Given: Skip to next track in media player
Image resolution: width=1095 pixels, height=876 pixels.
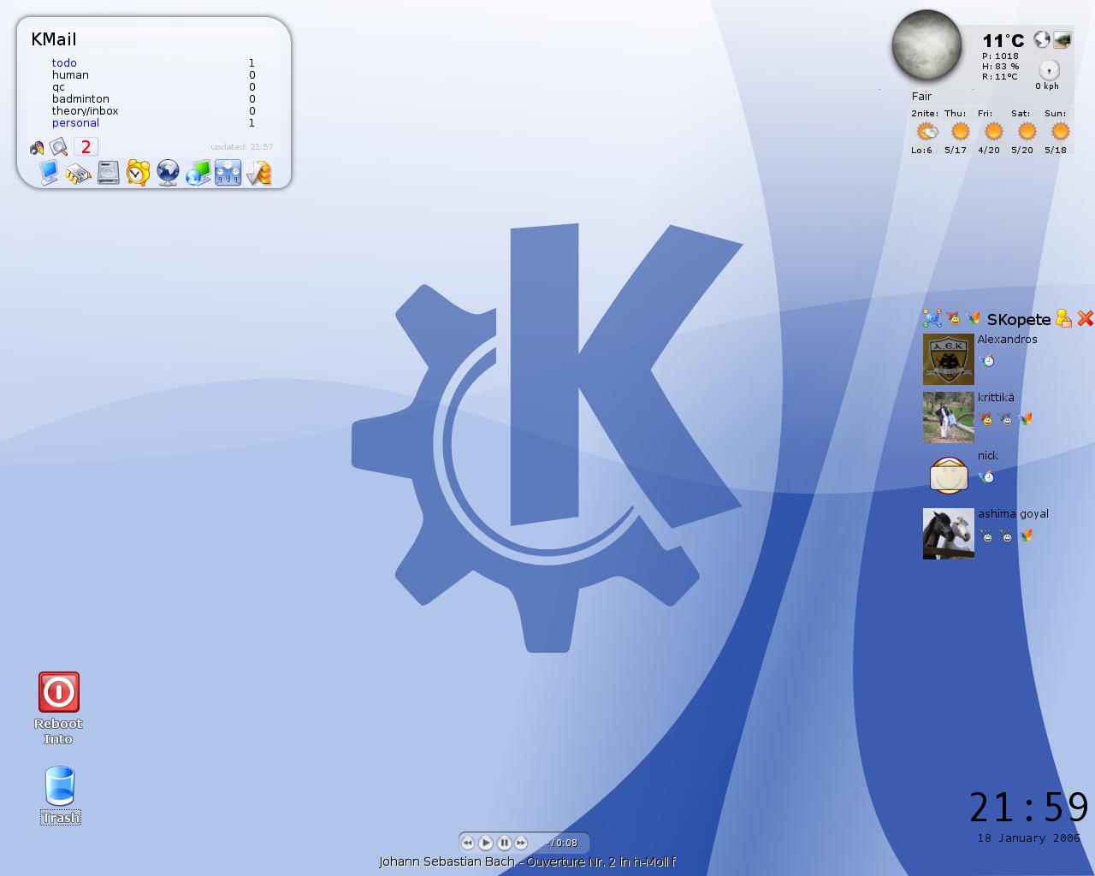Looking at the screenshot, I should pos(521,843).
